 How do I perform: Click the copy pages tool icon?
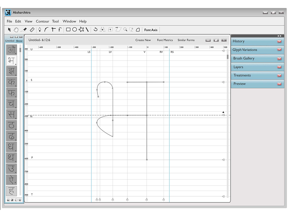pyautogui.click(x=131, y=30)
